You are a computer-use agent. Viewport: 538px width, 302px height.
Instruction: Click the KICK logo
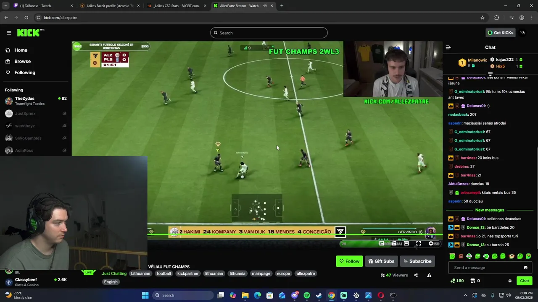click(30, 33)
